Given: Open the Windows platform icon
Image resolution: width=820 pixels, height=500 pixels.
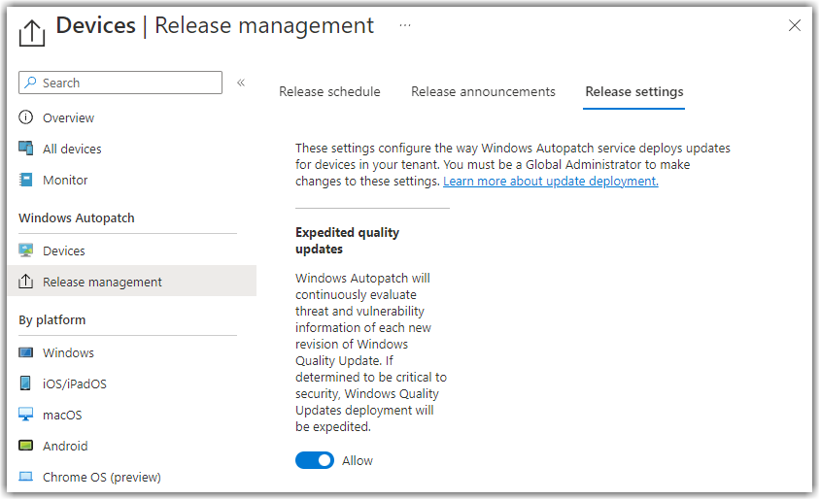Looking at the screenshot, I should [25, 352].
